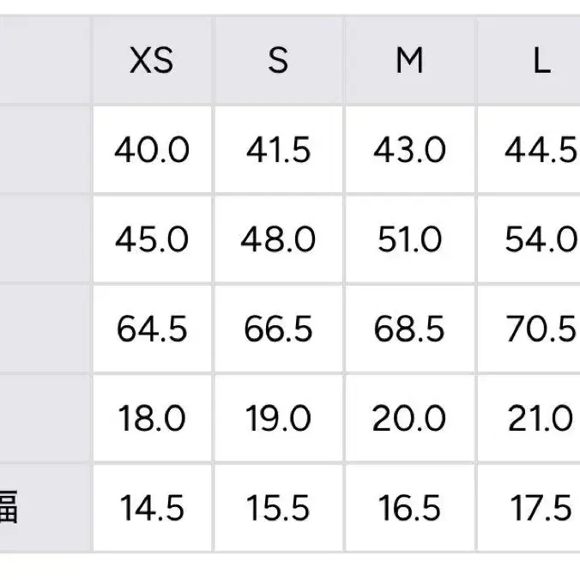Click the L size column header

pyautogui.click(x=541, y=62)
